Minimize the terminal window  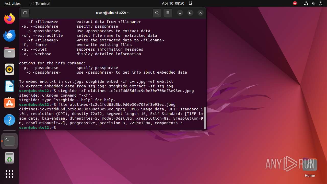tap(180, 13)
